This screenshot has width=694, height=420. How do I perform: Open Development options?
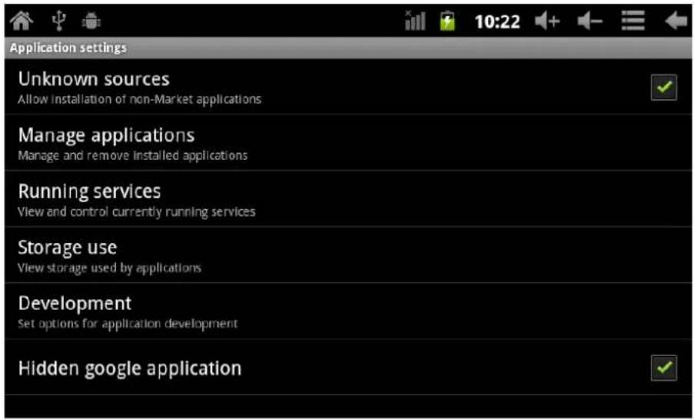tap(347, 312)
